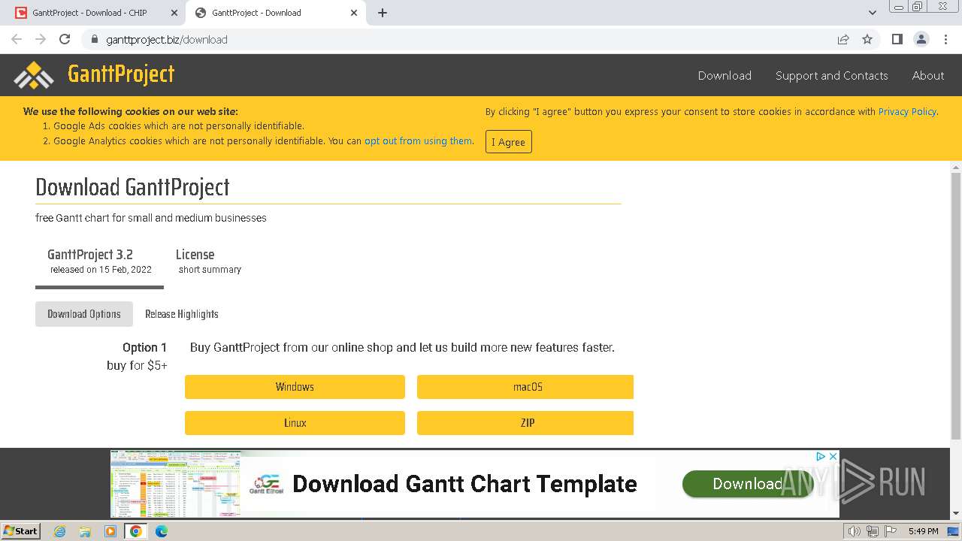Viewport: 962px width, 541px height.
Task: Click the Windows download button
Action: click(295, 387)
